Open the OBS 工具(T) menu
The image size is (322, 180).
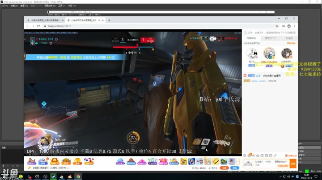62,6
